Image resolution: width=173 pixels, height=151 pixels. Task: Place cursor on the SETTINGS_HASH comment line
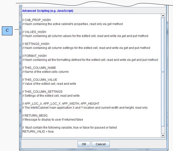tap(36, 44)
